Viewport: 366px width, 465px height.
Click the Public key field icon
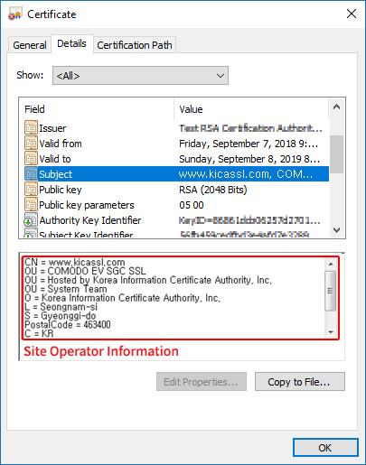pyautogui.click(x=31, y=190)
